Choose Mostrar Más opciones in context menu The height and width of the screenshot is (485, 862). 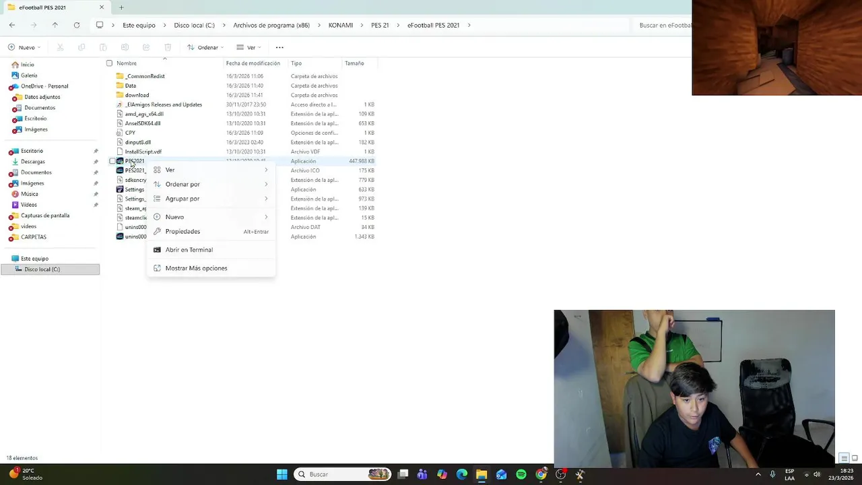pyautogui.click(x=211, y=268)
